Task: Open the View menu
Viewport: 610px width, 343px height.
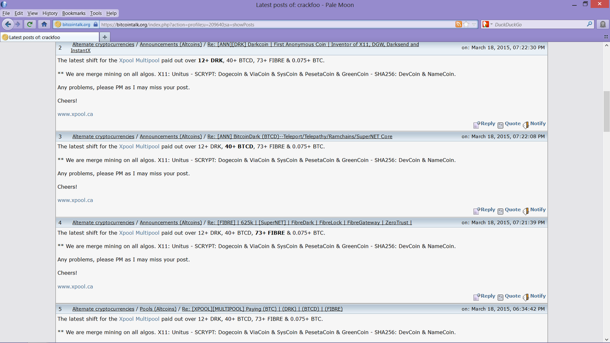Action: (x=32, y=13)
